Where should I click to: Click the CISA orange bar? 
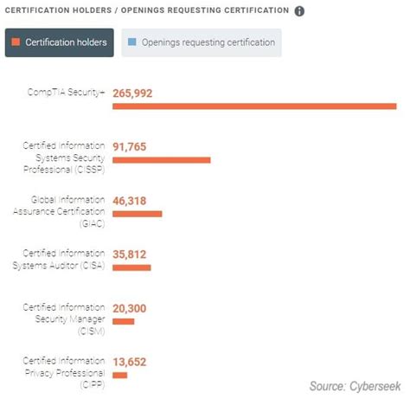(x=131, y=267)
